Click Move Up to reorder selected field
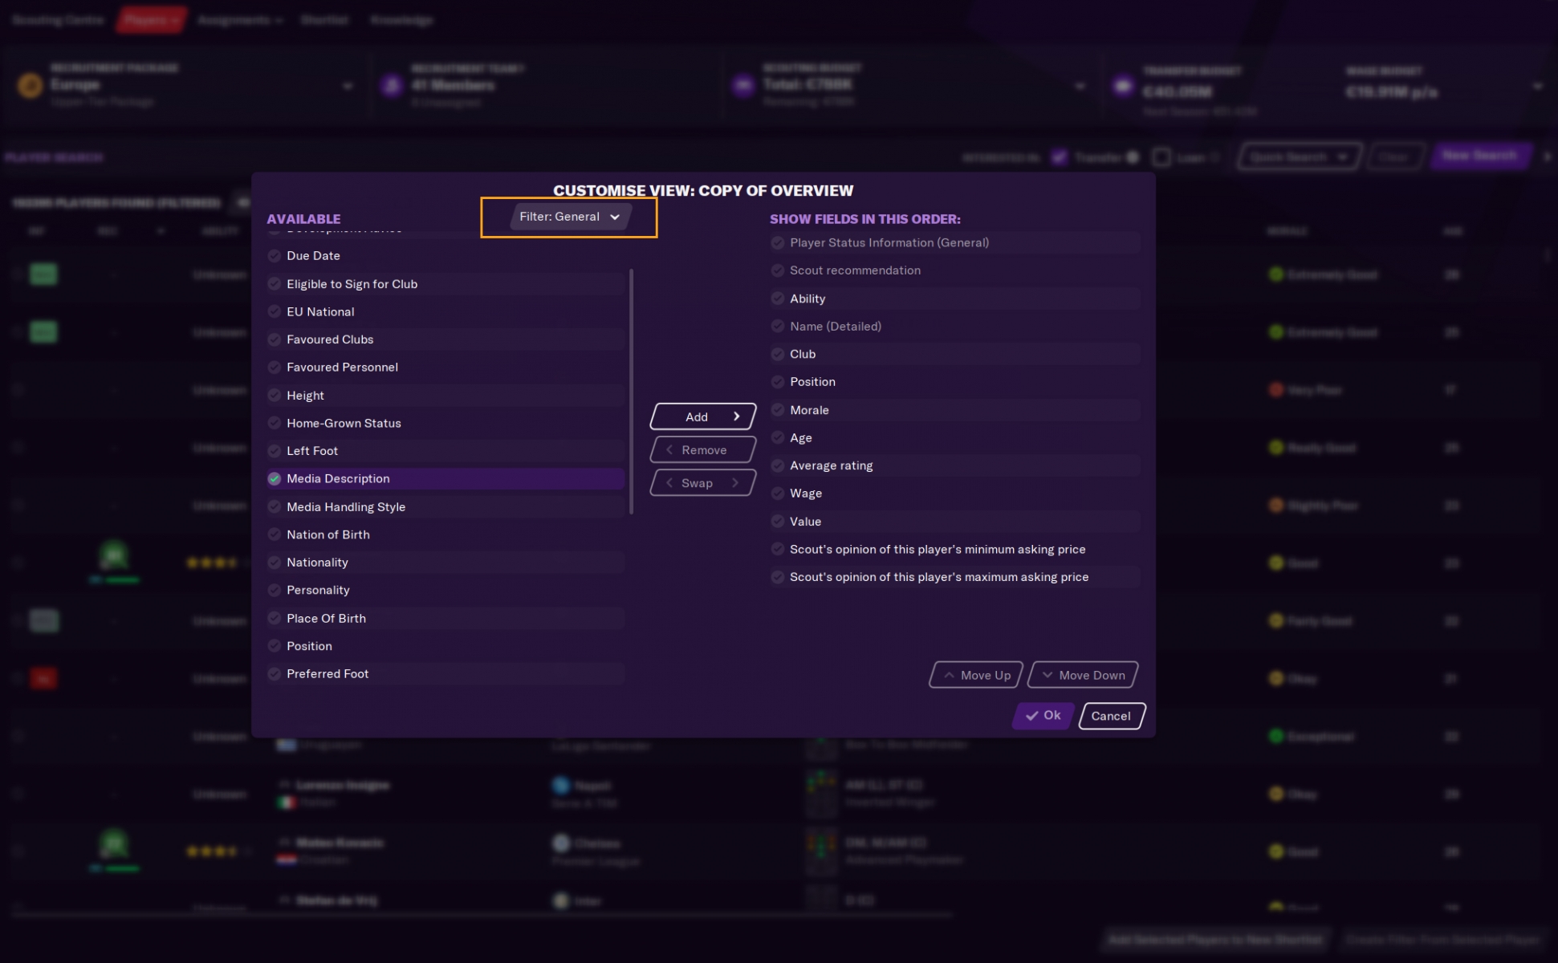1558x963 pixels. tap(975, 674)
